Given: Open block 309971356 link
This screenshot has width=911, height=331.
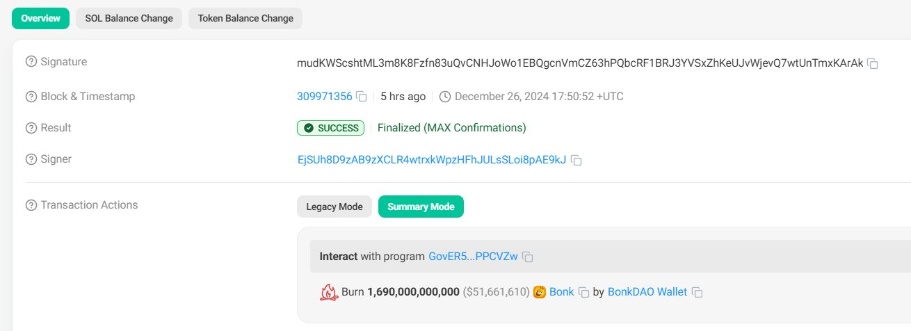Looking at the screenshot, I should (x=324, y=97).
